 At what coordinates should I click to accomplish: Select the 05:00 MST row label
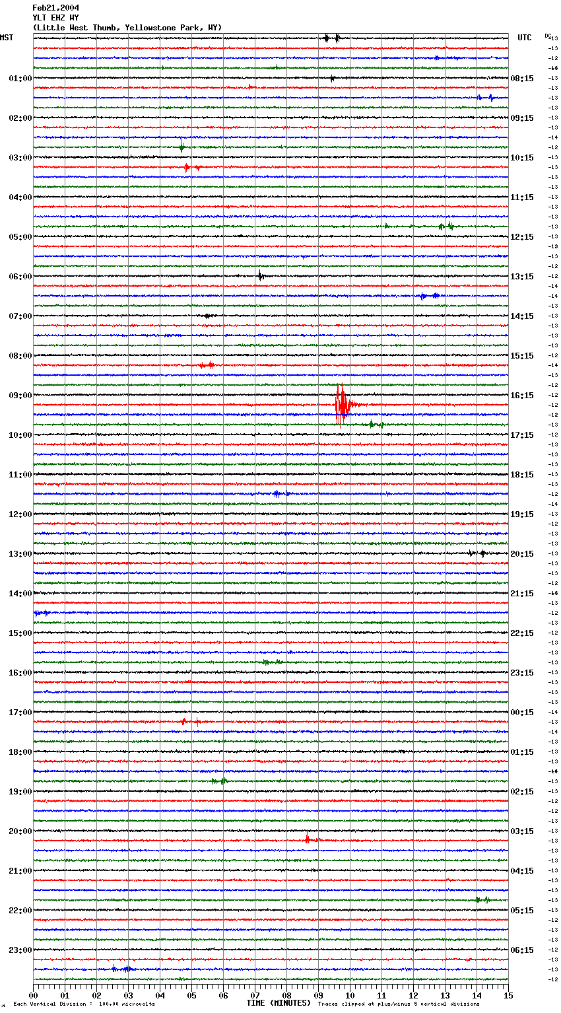click(x=20, y=237)
